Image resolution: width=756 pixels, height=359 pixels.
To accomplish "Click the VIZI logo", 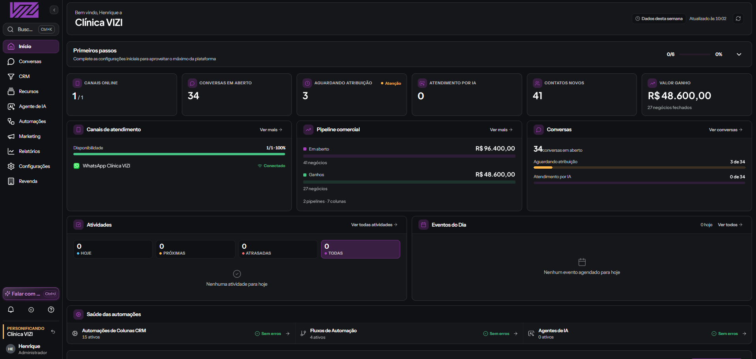I will click(24, 10).
